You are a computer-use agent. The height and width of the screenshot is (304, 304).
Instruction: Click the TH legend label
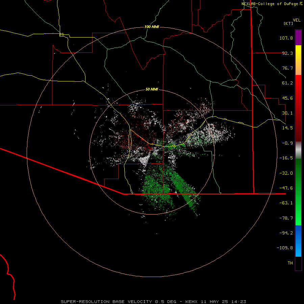point(290,263)
